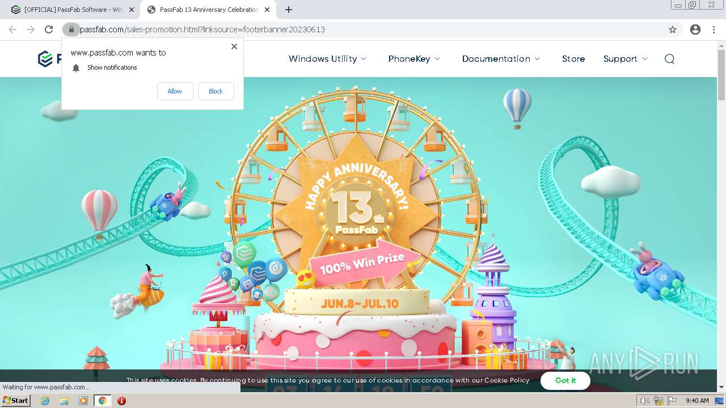Image resolution: width=726 pixels, height=408 pixels.
Task: Allow notifications from passfab.com
Action: [x=175, y=91]
